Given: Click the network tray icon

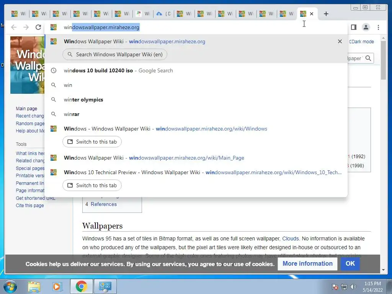Looking at the screenshot, I should pos(344,287).
